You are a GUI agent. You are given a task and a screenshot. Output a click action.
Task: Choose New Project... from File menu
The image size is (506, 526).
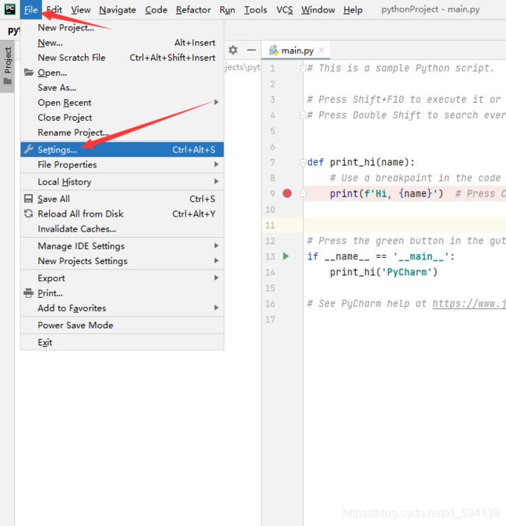point(122,28)
